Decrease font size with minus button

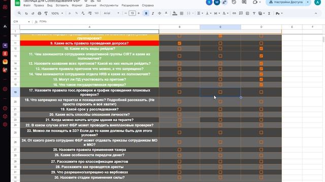(x=125, y=13)
